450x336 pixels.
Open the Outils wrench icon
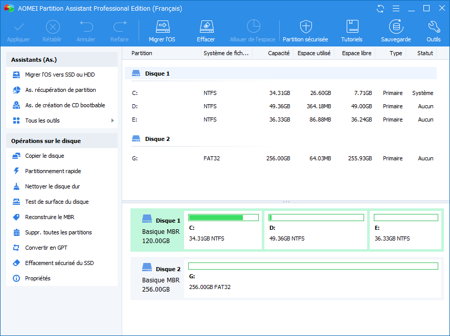pos(433,27)
